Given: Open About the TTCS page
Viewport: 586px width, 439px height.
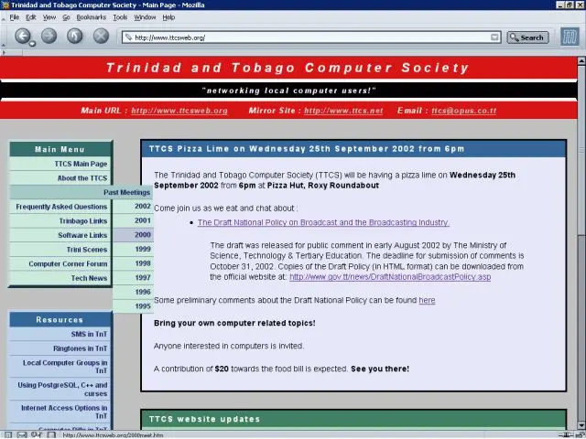Looking at the screenshot, I should [x=60, y=178].
